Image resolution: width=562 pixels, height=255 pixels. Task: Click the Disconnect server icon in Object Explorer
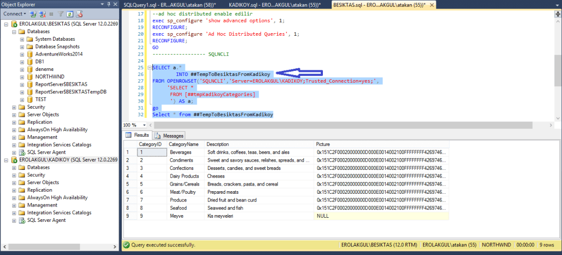pos(42,14)
